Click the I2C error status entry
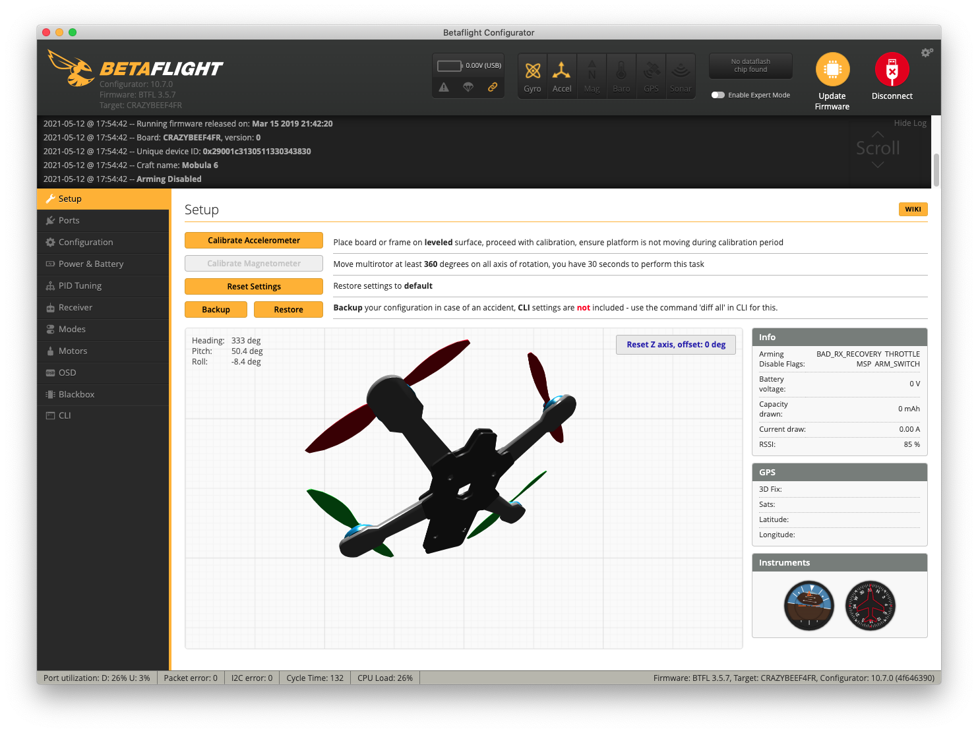 (252, 678)
